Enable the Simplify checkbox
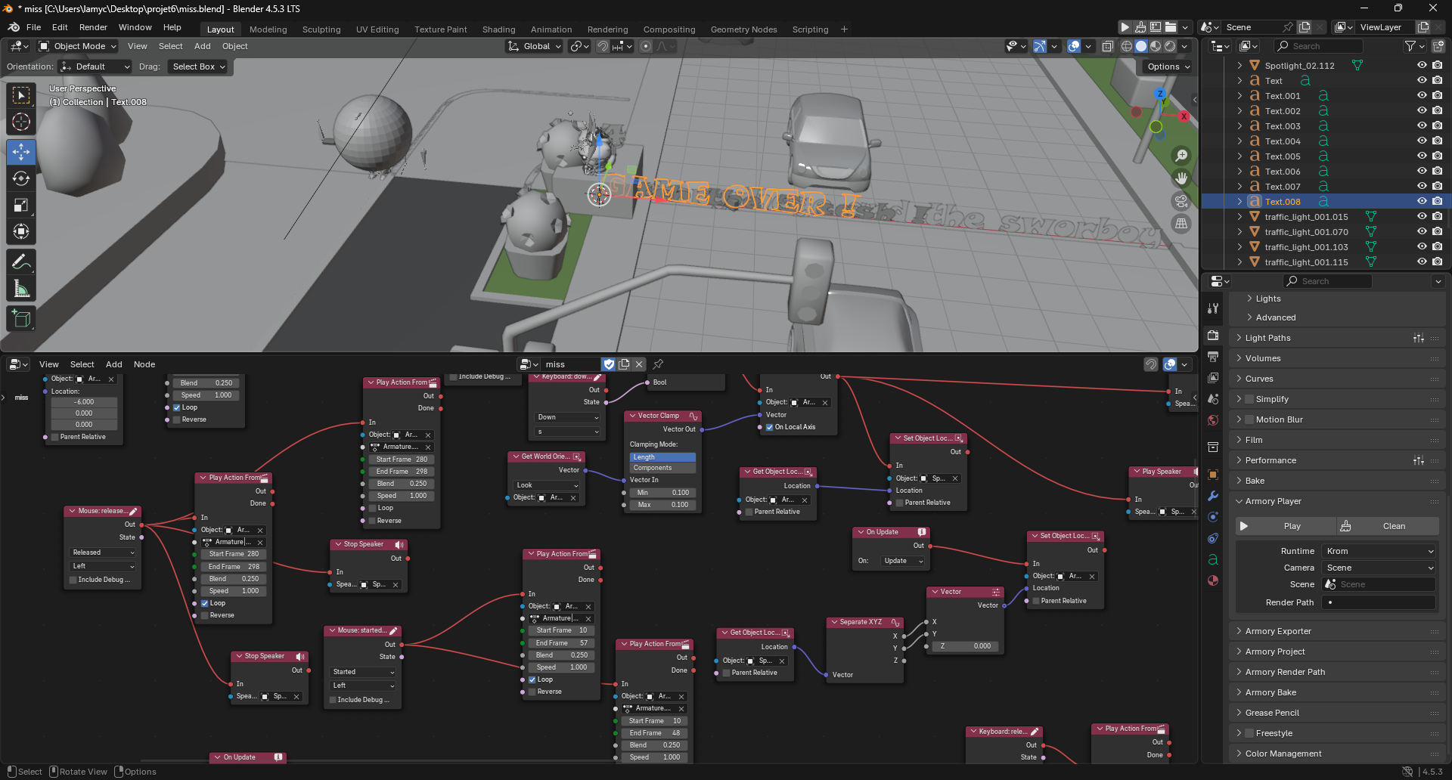The width and height of the screenshot is (1452, 780). 1250,399
